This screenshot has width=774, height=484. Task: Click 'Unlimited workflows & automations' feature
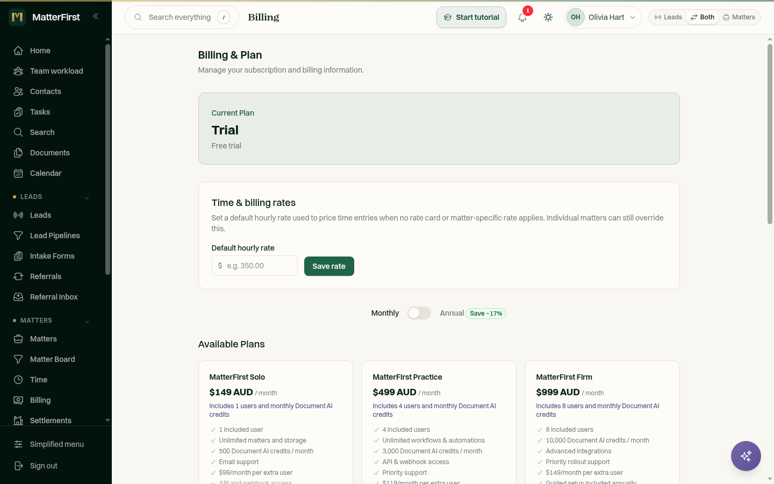[x=433, y=440]
